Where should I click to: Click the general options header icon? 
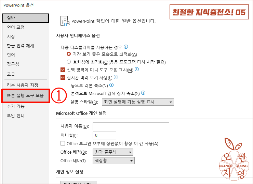pyautogui.click(x=65, y=21)
